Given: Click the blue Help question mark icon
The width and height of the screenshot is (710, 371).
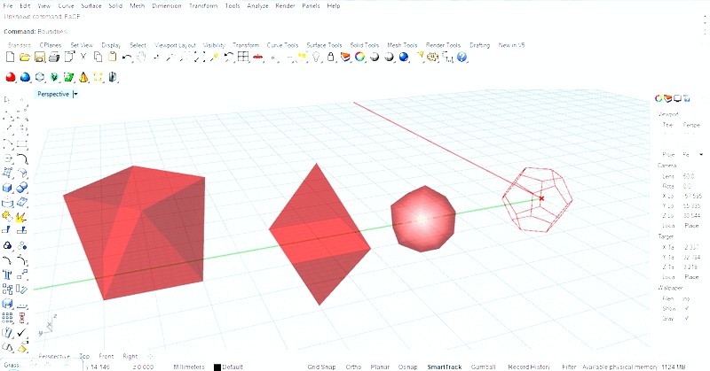Looking at the screenshot, I should [461, 57].
